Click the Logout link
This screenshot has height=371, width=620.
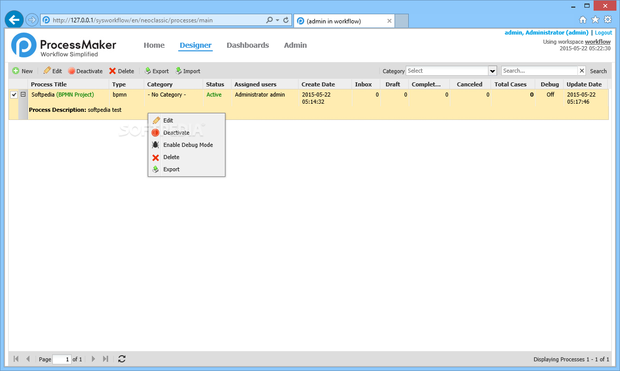pyautogui.click(x=603, y=33)
